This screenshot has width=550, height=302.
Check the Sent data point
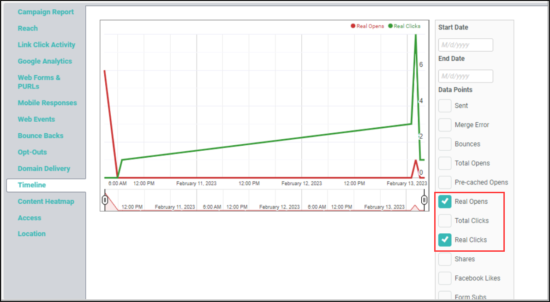pos(445,106)
